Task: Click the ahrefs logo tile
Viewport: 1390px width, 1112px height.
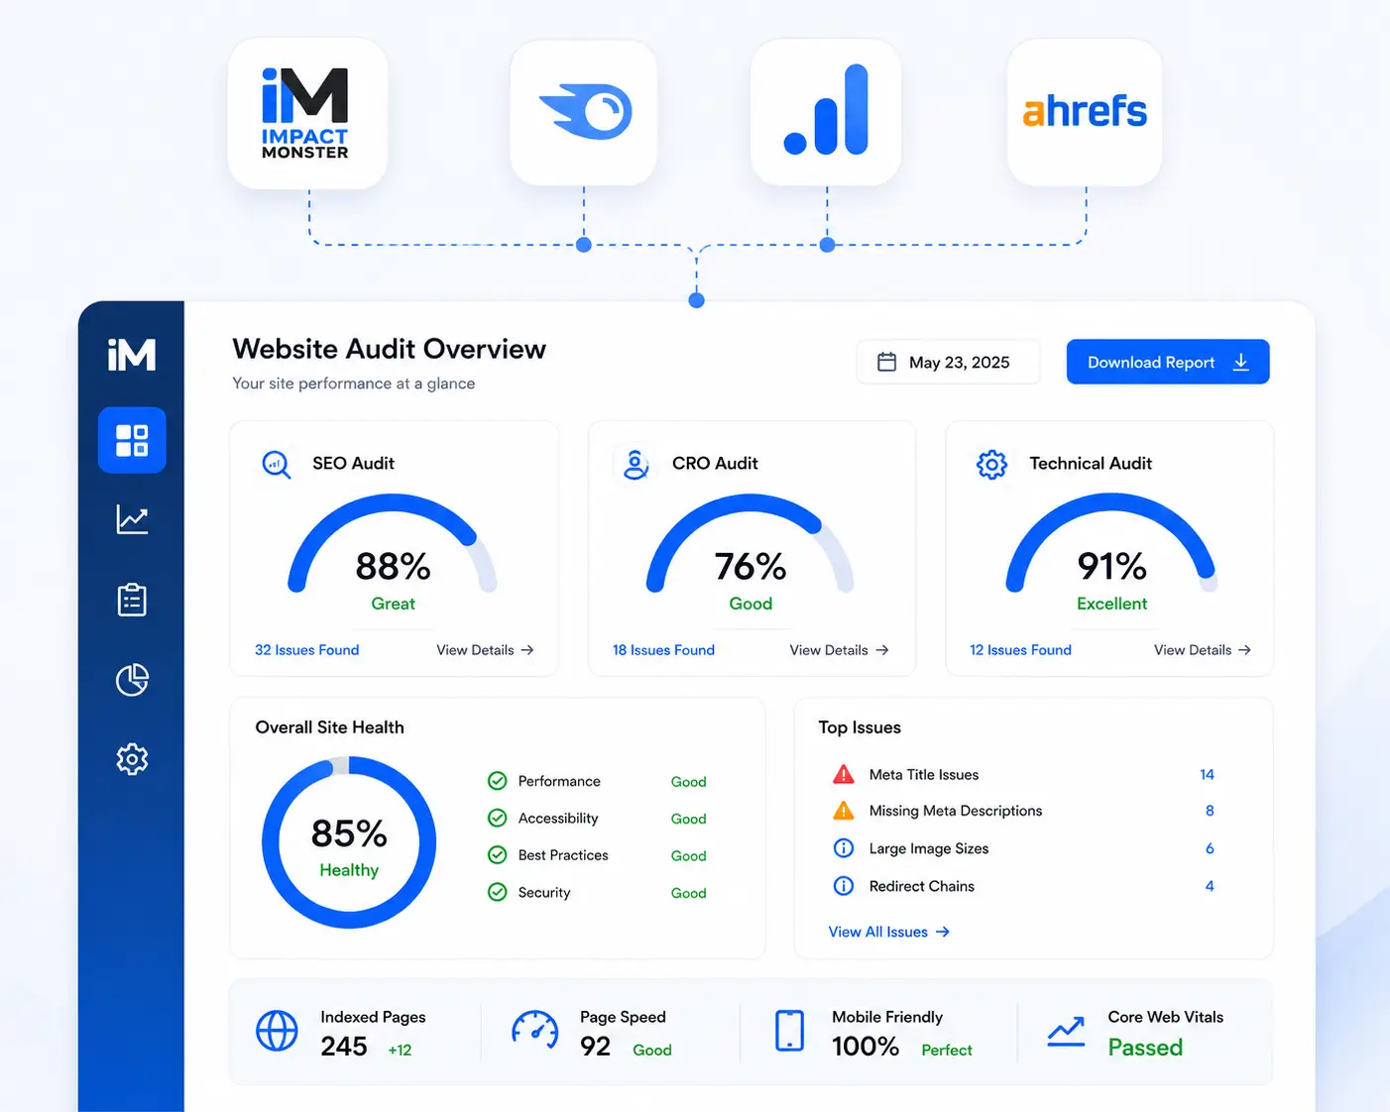Action: coord(1085,112)
